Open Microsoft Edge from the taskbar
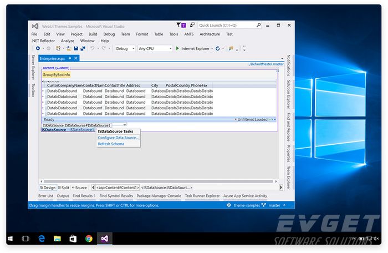Screen dimensions: 388x253 coord(42,239)
